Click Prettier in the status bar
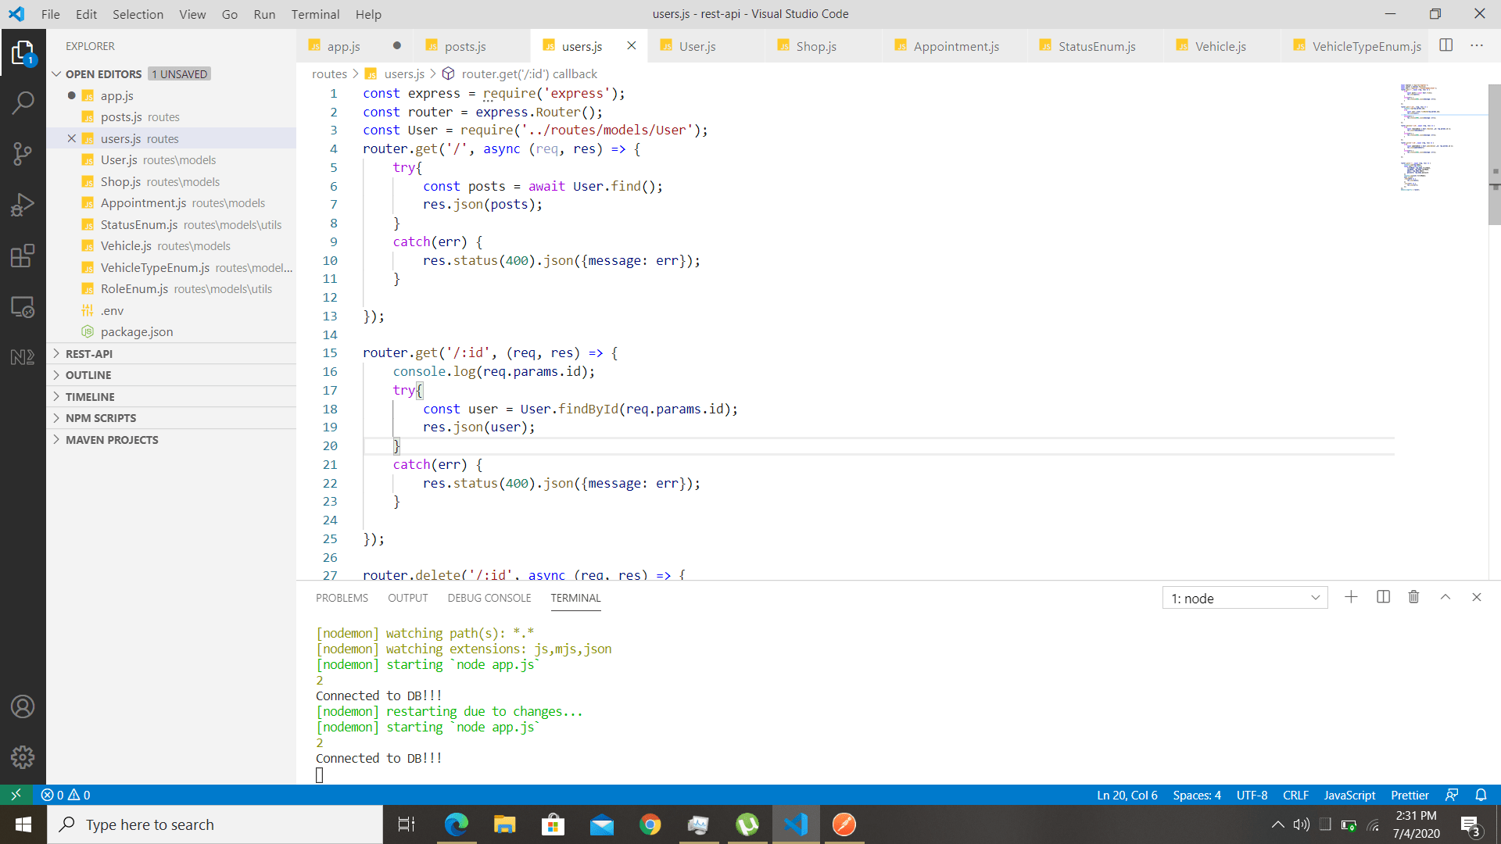 click(1410, 795)
